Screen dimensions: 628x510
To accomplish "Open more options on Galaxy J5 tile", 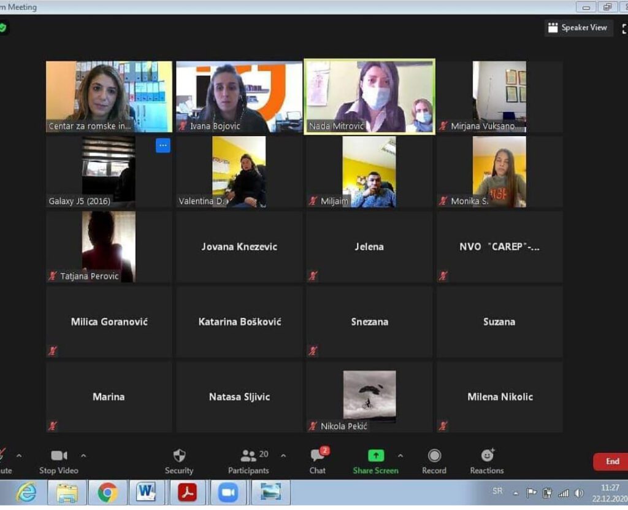I will [163, 145].
